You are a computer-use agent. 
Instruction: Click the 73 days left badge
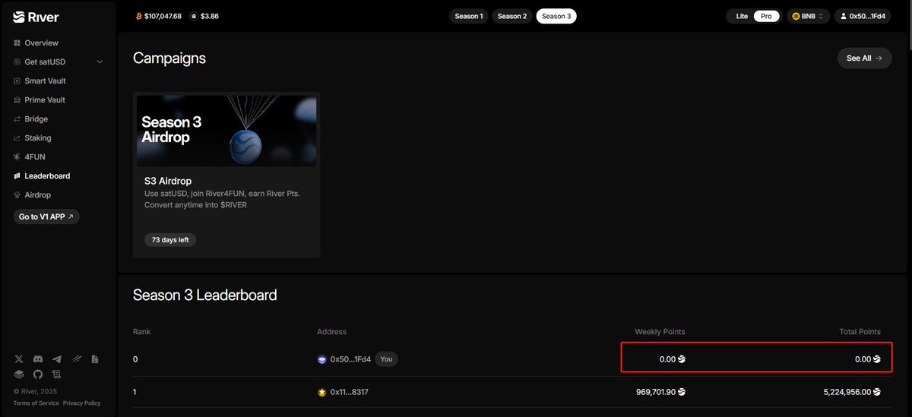click(x=170, y=239)
